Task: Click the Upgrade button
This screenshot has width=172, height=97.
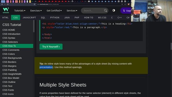Action: pos(126,11)
